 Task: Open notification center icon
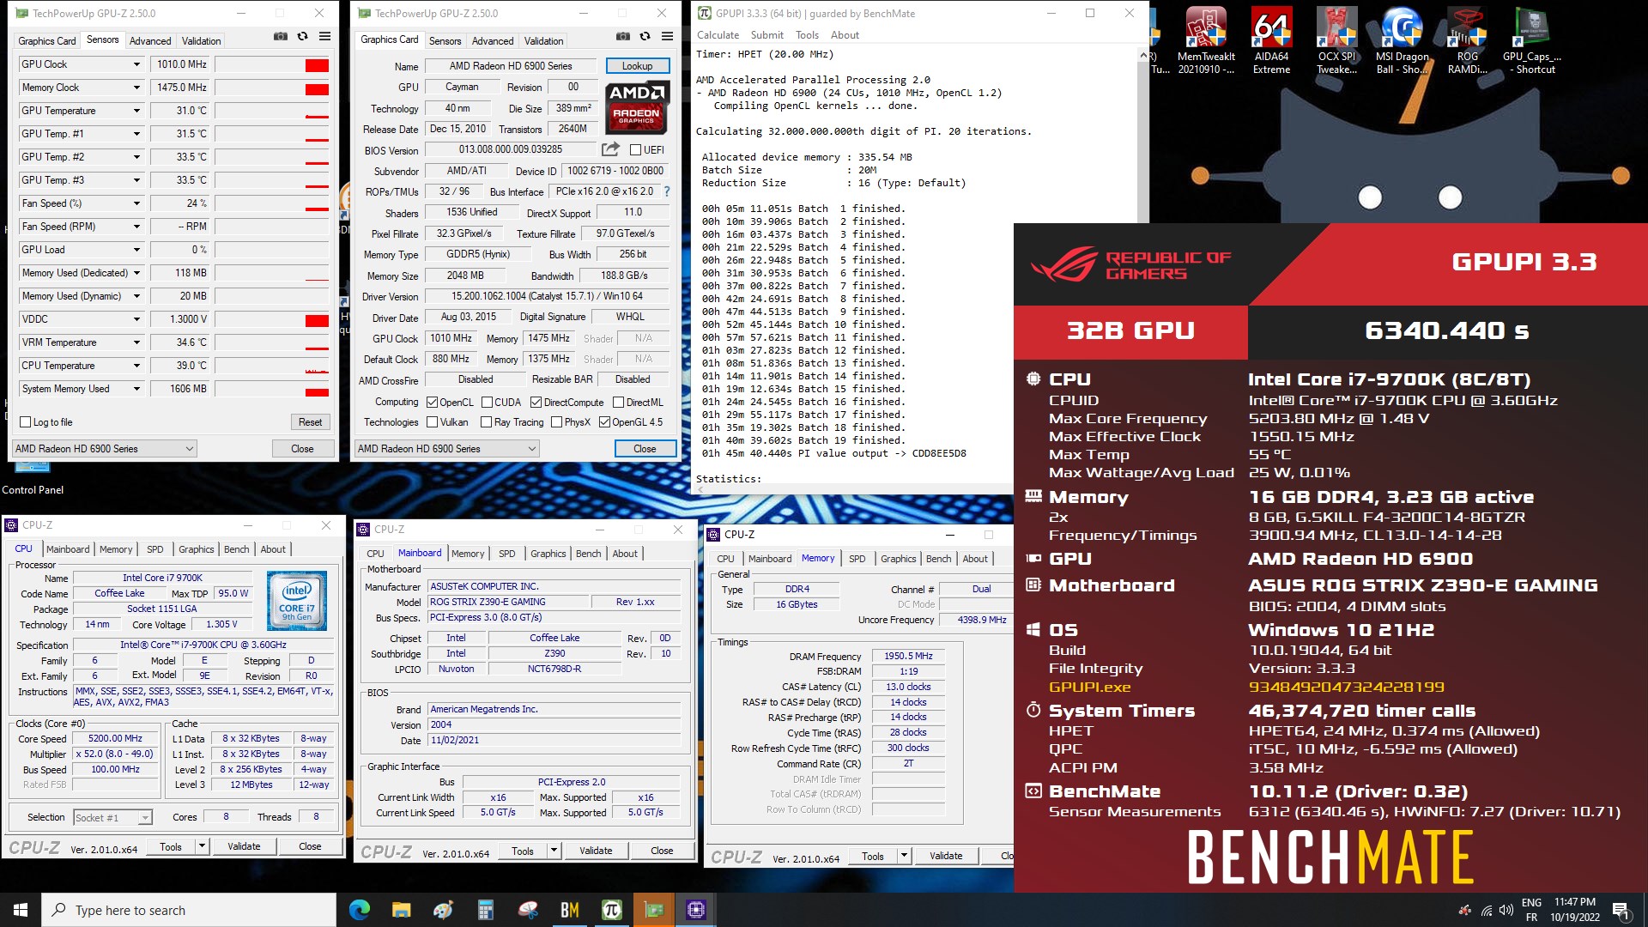1621,910
